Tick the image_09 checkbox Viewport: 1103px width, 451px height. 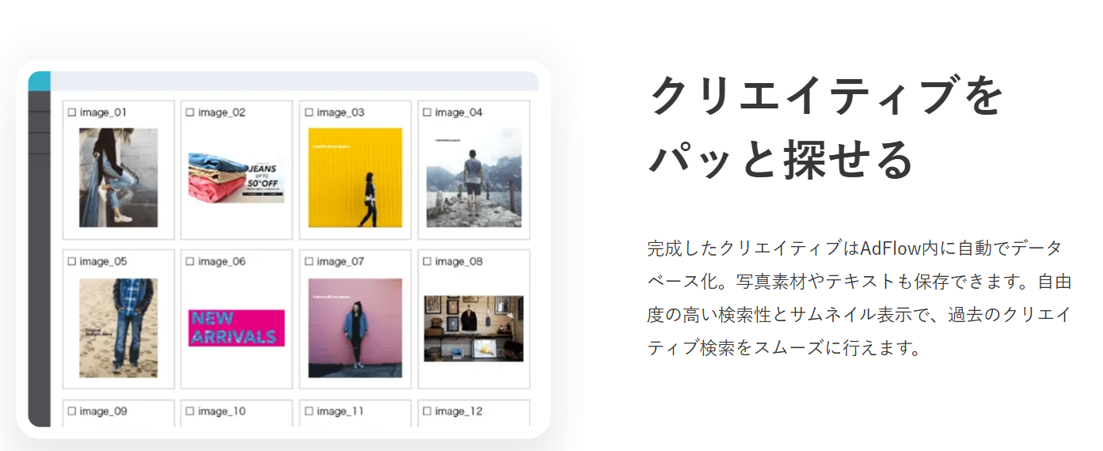point(71,411)
